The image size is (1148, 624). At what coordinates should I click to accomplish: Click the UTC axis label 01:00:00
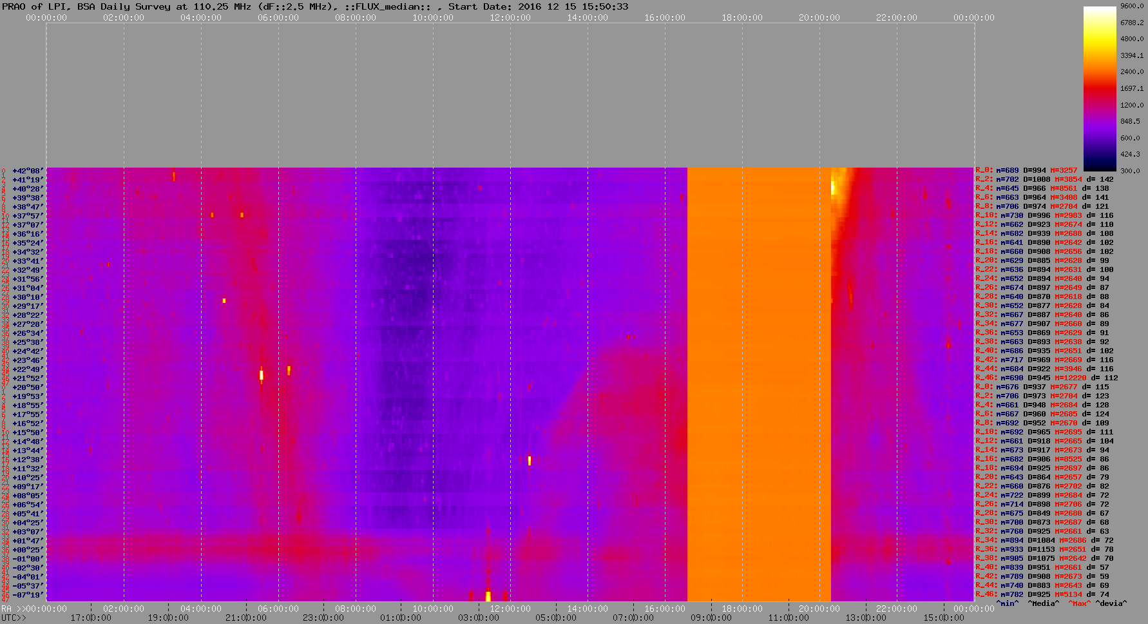401,618
